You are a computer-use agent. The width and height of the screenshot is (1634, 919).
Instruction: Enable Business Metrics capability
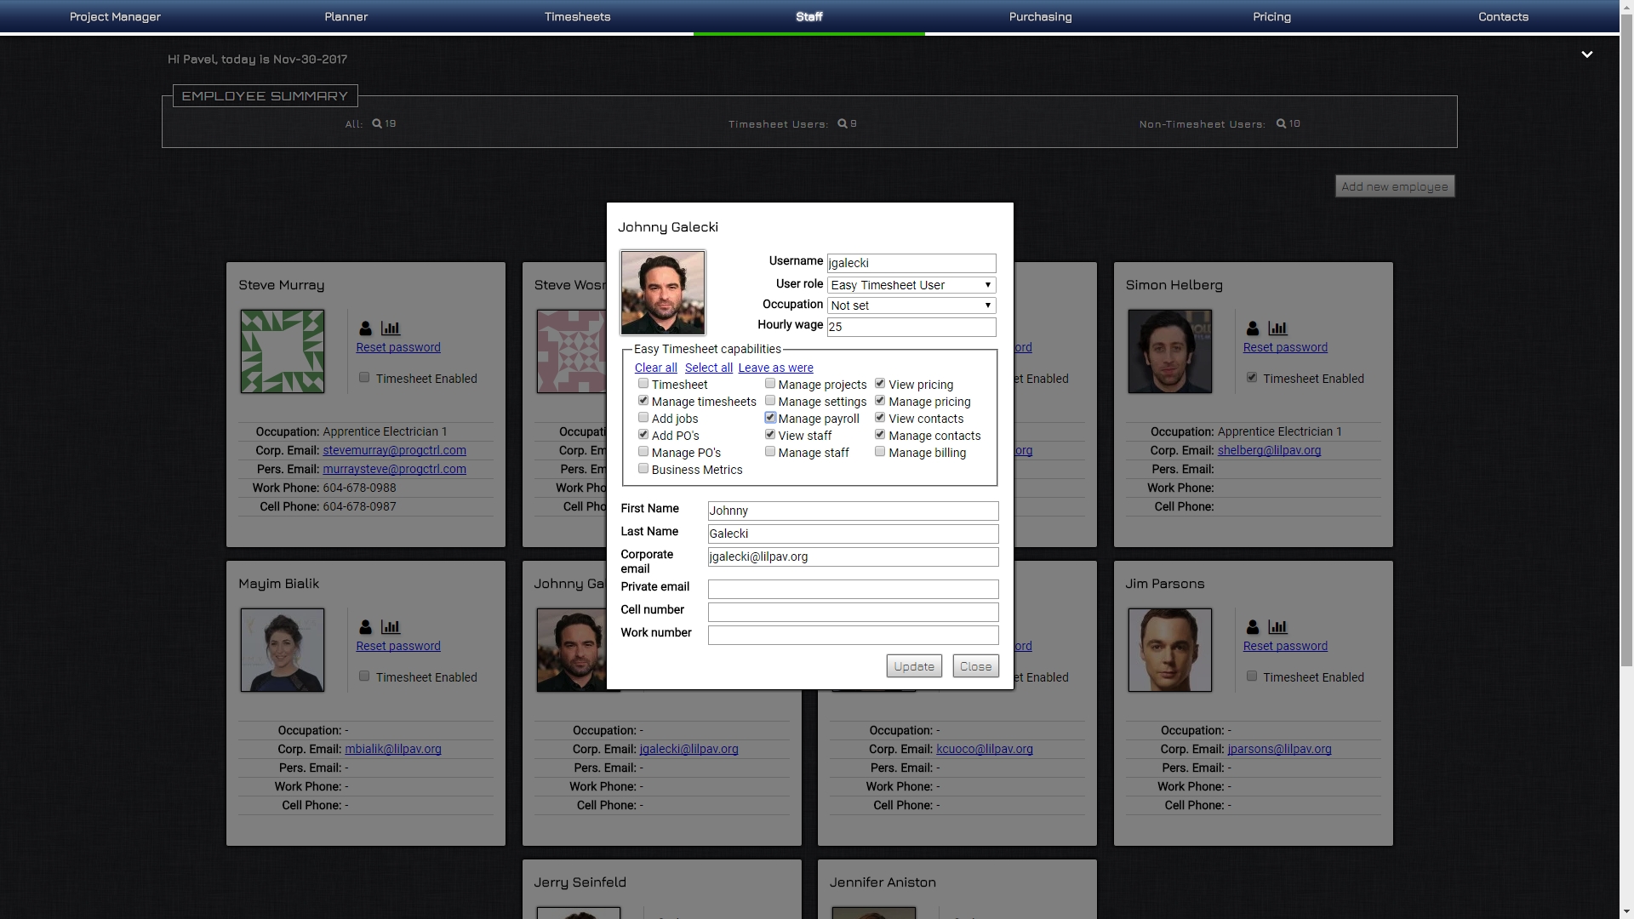(643, 469)
